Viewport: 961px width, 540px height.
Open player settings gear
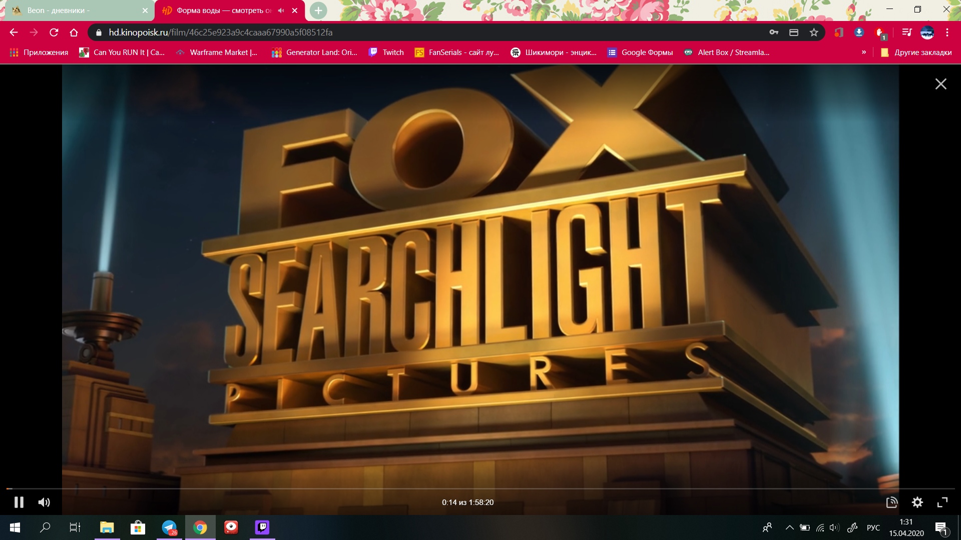[x=917, y=502]
